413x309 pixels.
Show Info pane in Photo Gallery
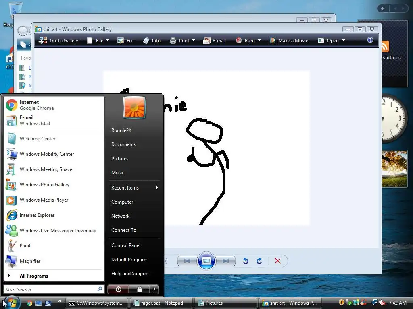point(152,41)
